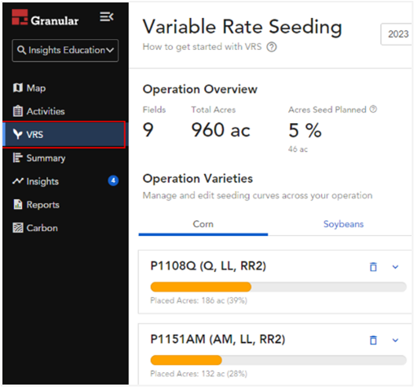Click How to get started with VRS

pyautogui.click(x=202, y=47)
